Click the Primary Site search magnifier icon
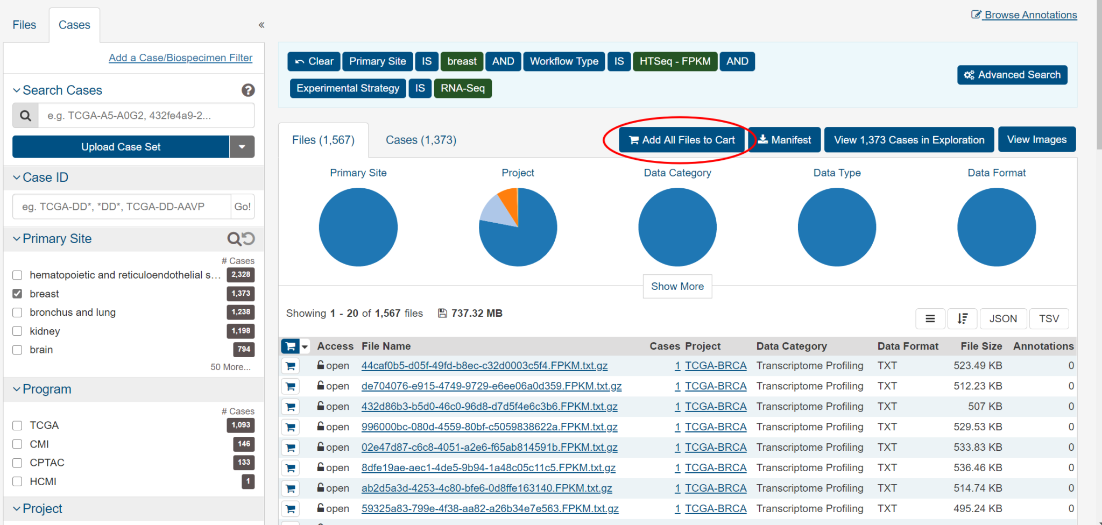 click(234, 239)
